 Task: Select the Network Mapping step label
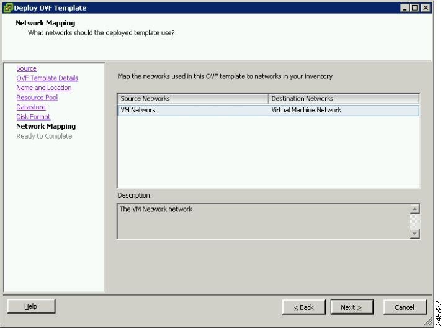(46, 126)
